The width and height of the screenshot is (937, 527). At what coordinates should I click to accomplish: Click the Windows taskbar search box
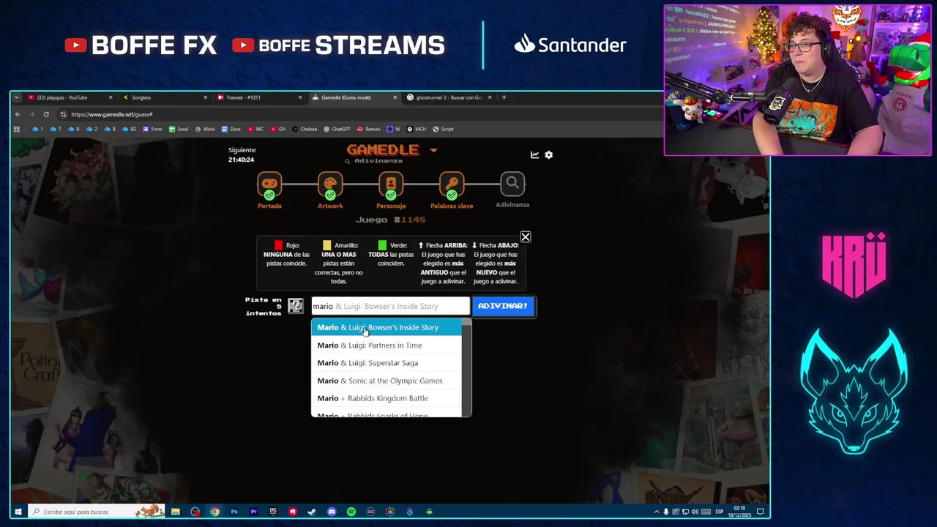click(97, 512)
